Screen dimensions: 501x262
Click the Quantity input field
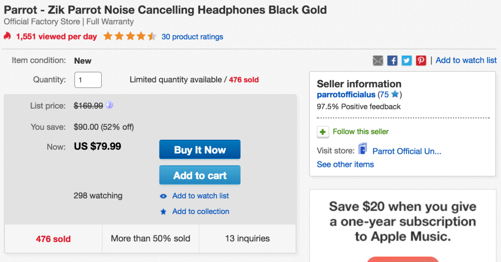click(88, 80)
